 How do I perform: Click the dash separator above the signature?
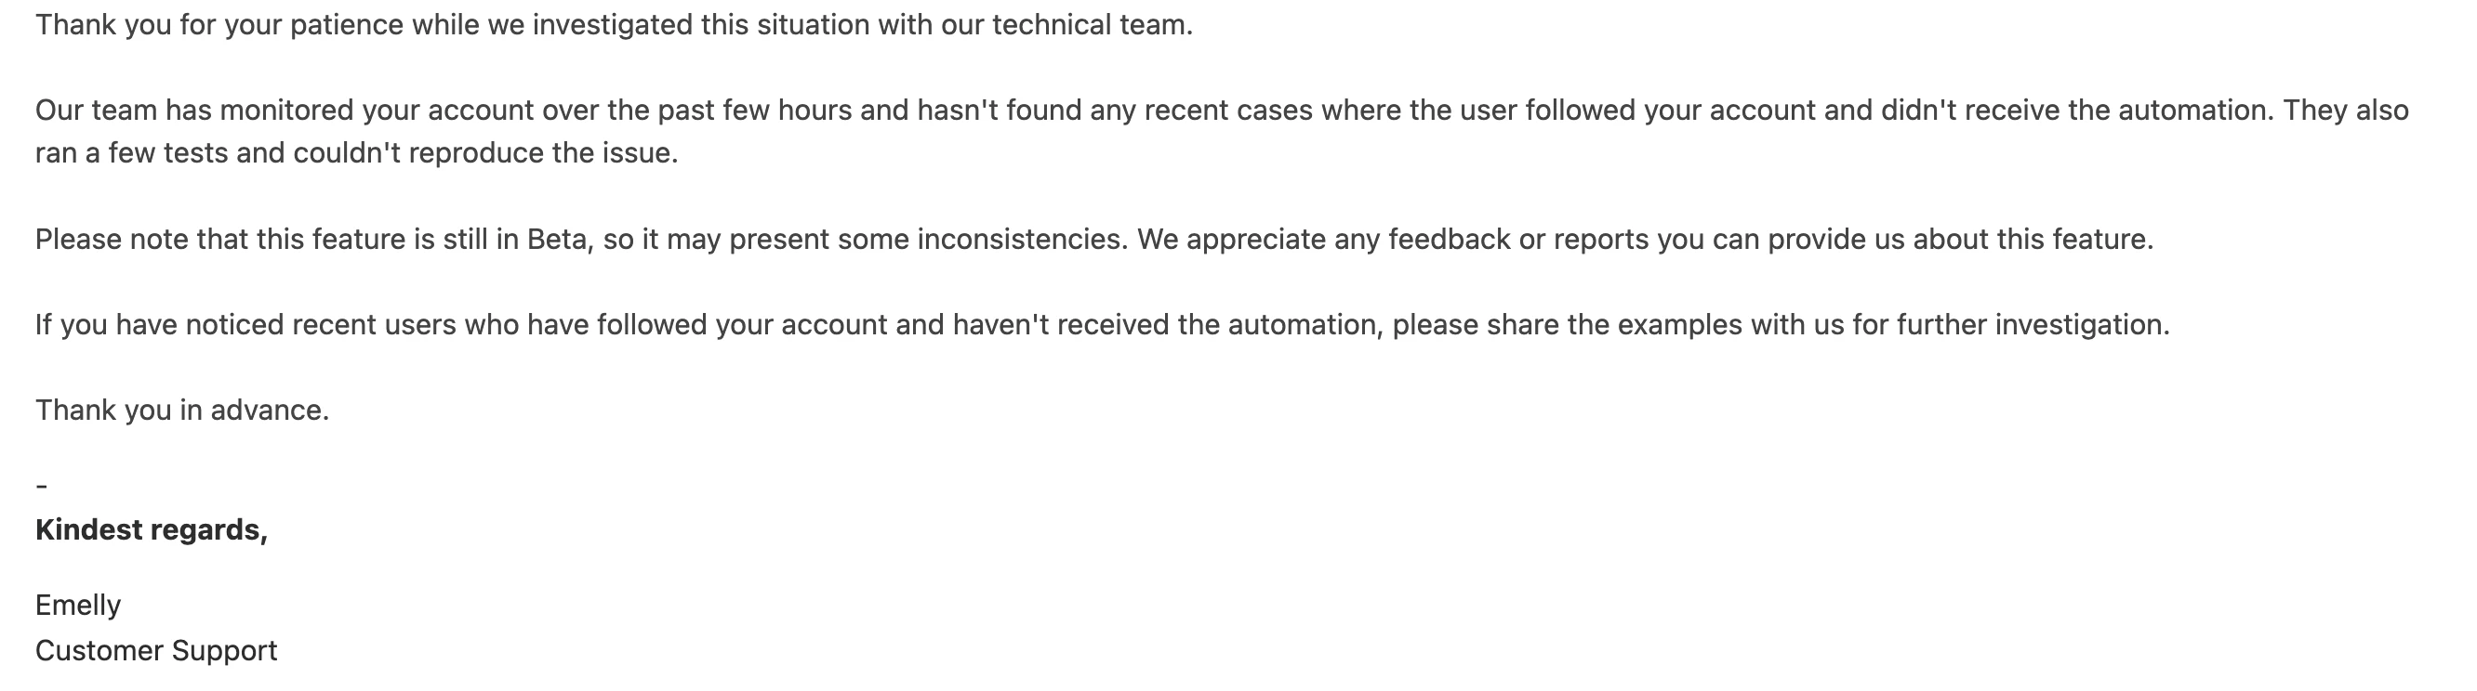pyautogui.click(x=41, y=487)
